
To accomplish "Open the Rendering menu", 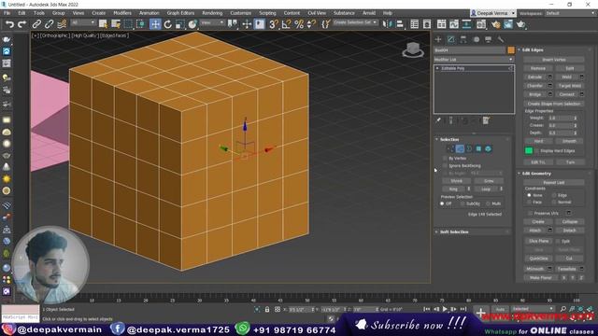I will [x=212, y=13].
